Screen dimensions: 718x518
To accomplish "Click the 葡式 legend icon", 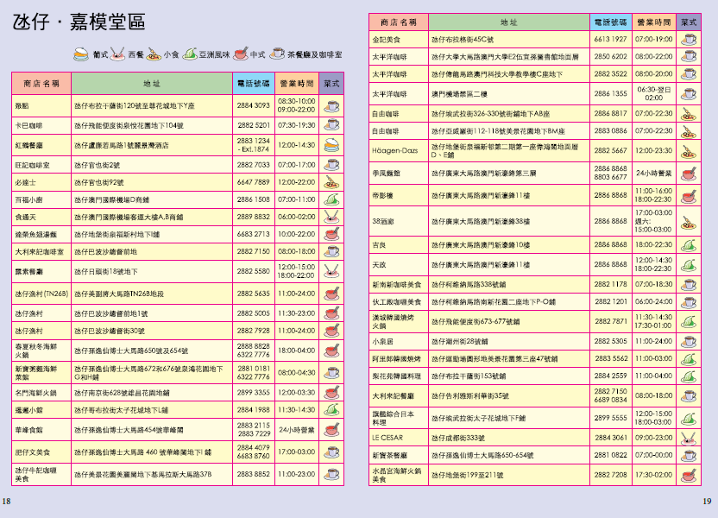I will point(81,54).
